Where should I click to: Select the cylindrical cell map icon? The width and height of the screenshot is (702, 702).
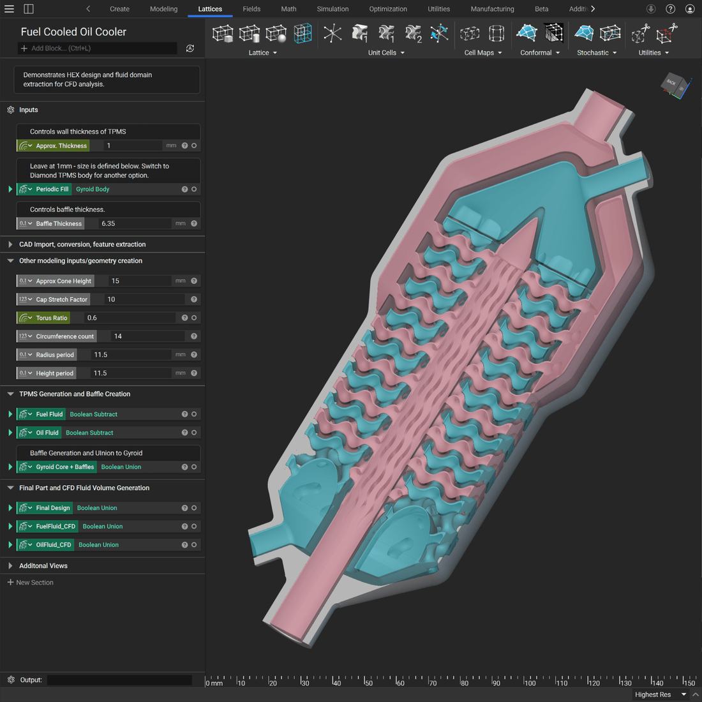click(x=497, y=33)
